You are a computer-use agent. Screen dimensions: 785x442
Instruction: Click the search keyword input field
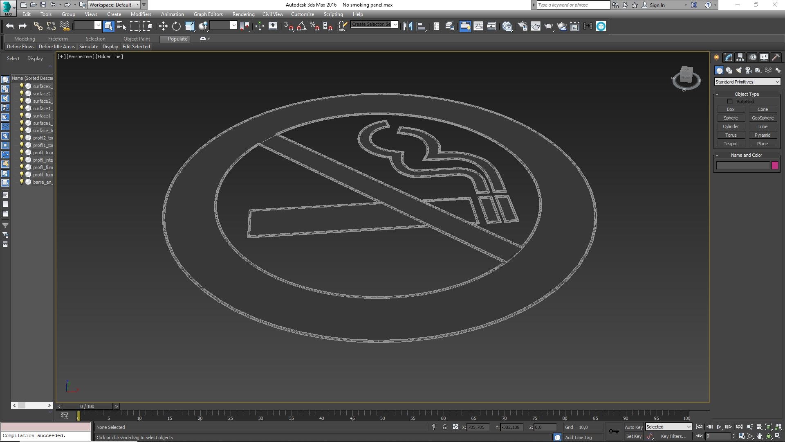[573, 5]
